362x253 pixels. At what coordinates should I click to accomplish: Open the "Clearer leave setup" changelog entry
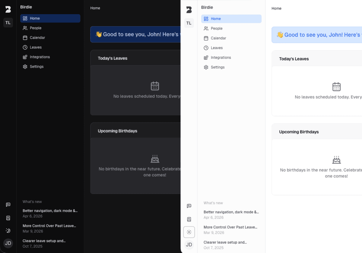click(x=44, y=241)
